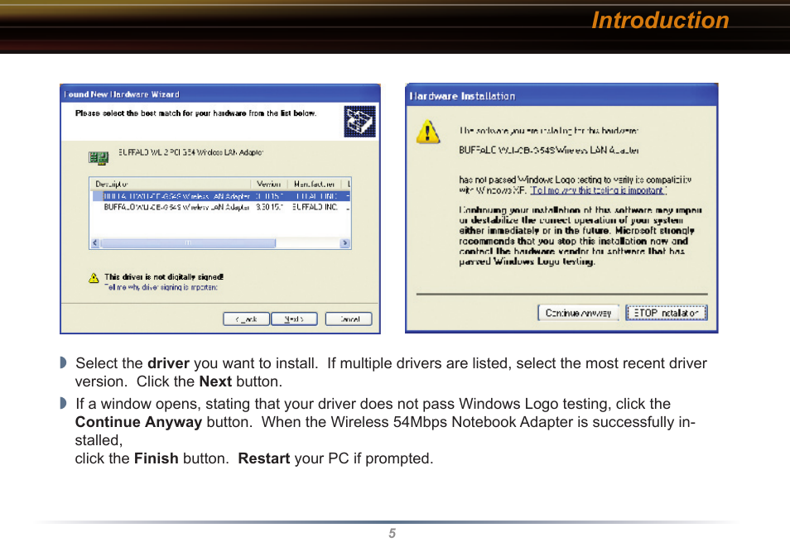Click warning icon beside 'not digitally signed'
The height and width of the screenshot is (547, 790).
[x=94, y=278]
